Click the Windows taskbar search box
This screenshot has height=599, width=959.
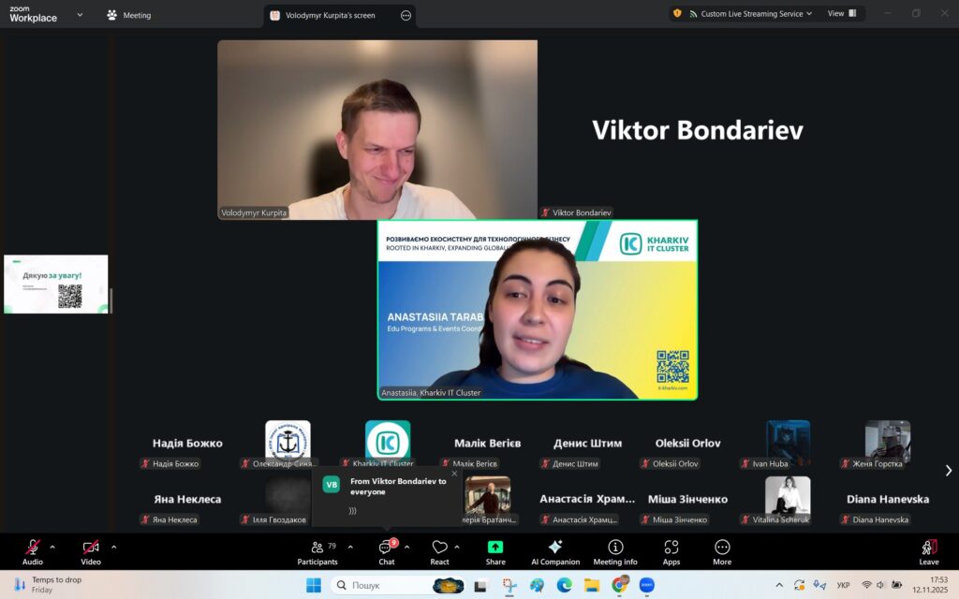[x=384, y=585]
